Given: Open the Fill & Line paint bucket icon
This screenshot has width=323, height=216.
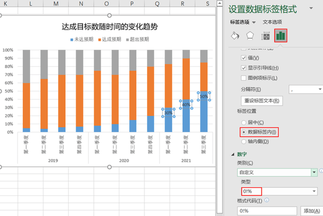Looking at the screenshot, I should coord(235,36).
